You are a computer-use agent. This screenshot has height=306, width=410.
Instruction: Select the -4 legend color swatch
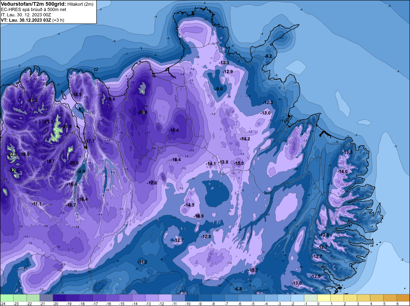pos(271,298)
